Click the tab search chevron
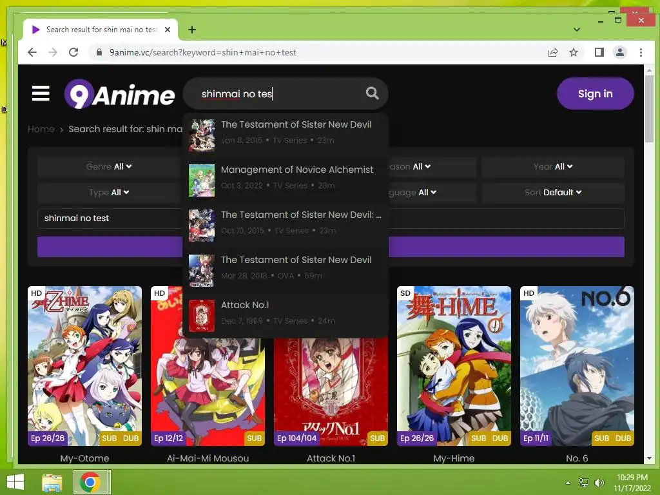Screen dimensions: 660x495 pyautogui.click(x=577, y=30)
